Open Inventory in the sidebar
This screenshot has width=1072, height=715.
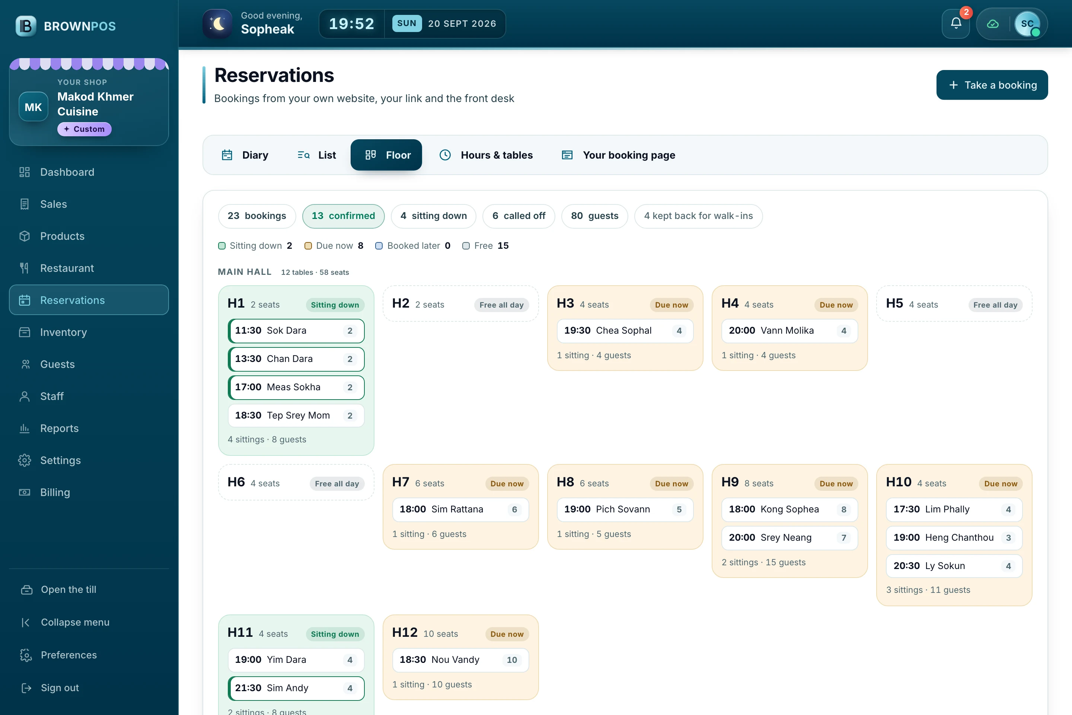pos(89,332)
